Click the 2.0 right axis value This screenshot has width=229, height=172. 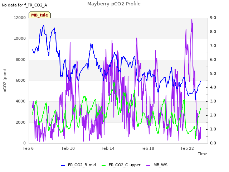coord(213,115)
